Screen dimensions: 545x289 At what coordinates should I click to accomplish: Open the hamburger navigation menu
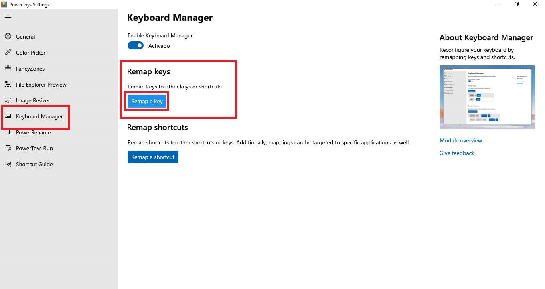point(8,18)
